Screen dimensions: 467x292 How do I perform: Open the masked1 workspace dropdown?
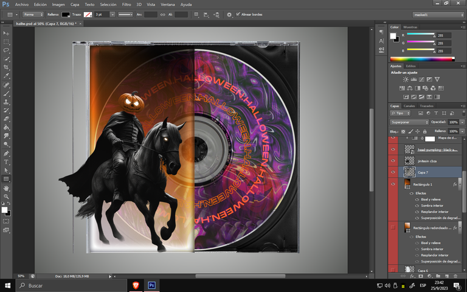[438, 15]
